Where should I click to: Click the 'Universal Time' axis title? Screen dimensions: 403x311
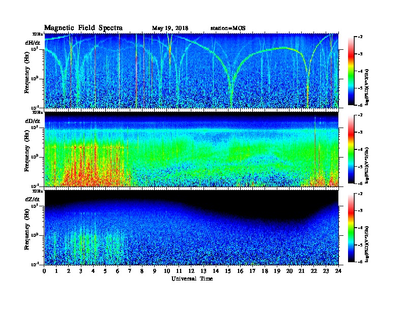coord(192,278)
